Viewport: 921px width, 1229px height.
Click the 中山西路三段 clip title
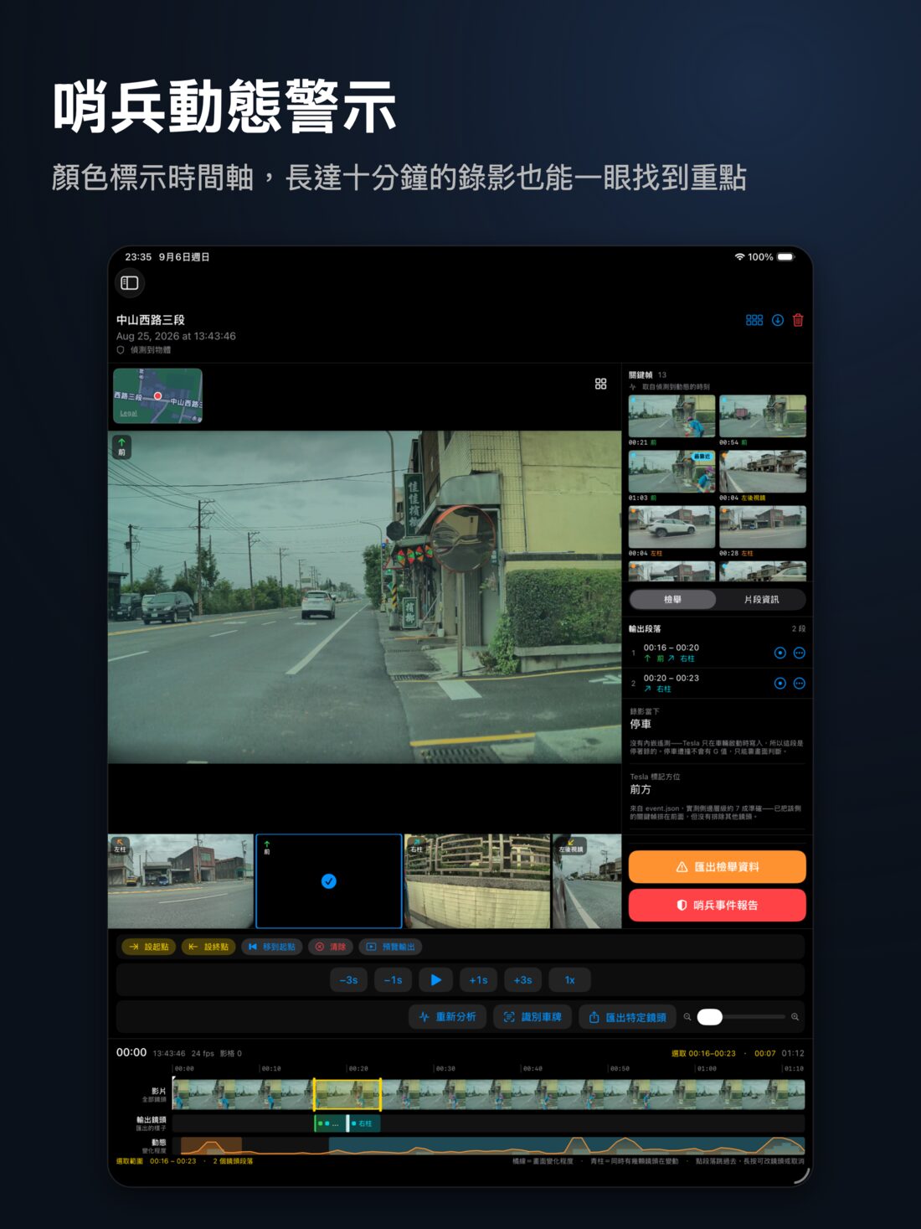[151, 320]
